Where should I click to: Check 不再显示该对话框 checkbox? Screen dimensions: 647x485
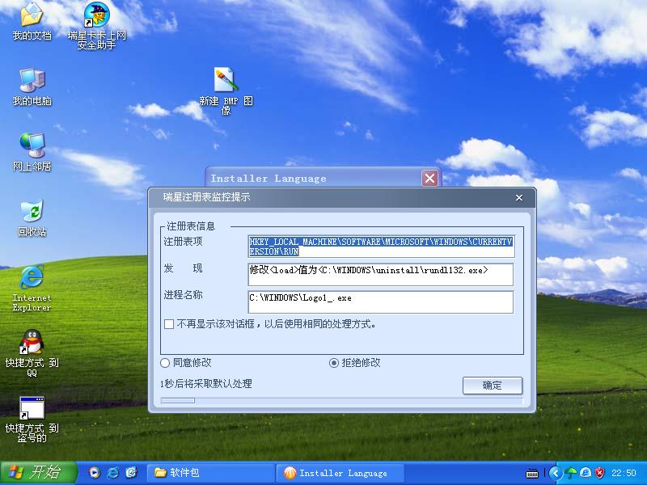(x=169, y=324)
